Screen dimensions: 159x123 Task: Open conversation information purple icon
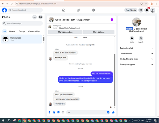pos(112,20)
